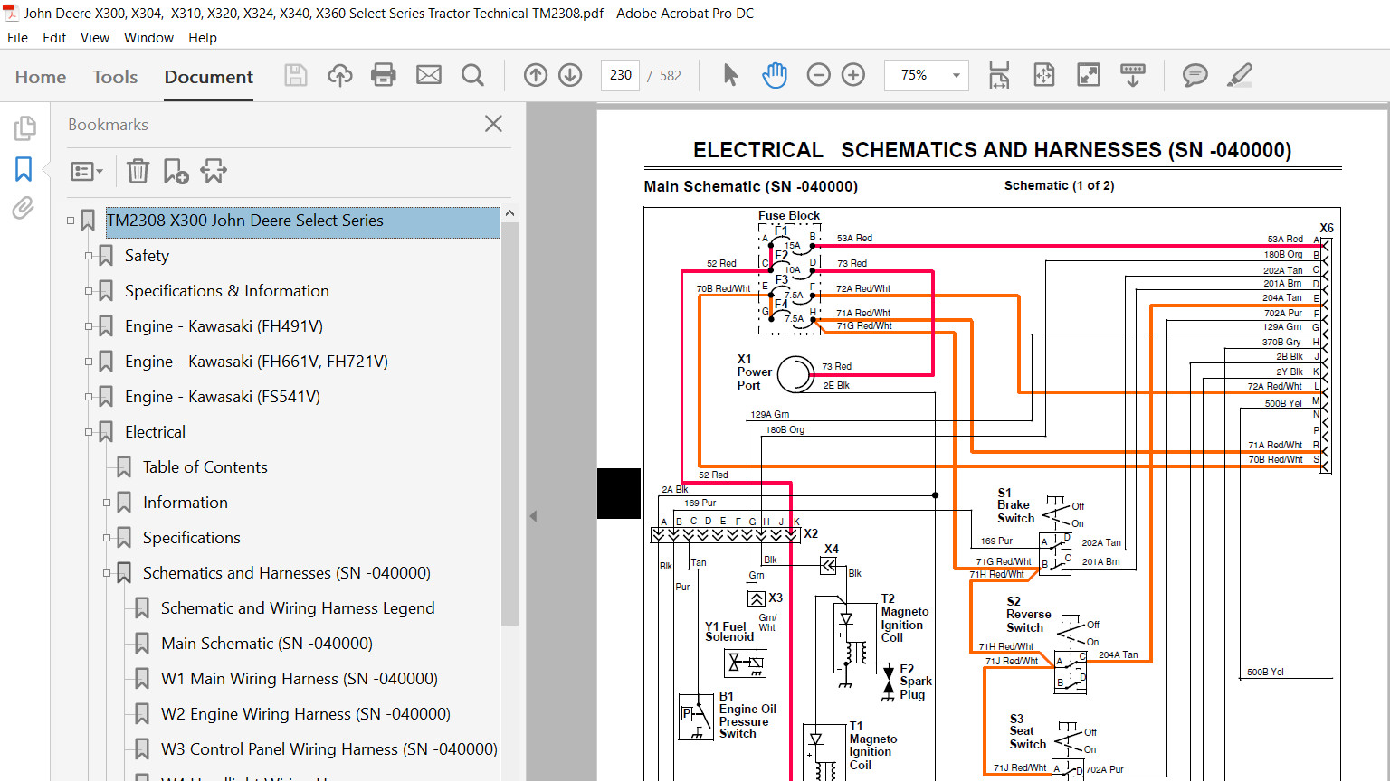Click the Save file icon
Screen dimensions: 1390x781
coord(296,75)
